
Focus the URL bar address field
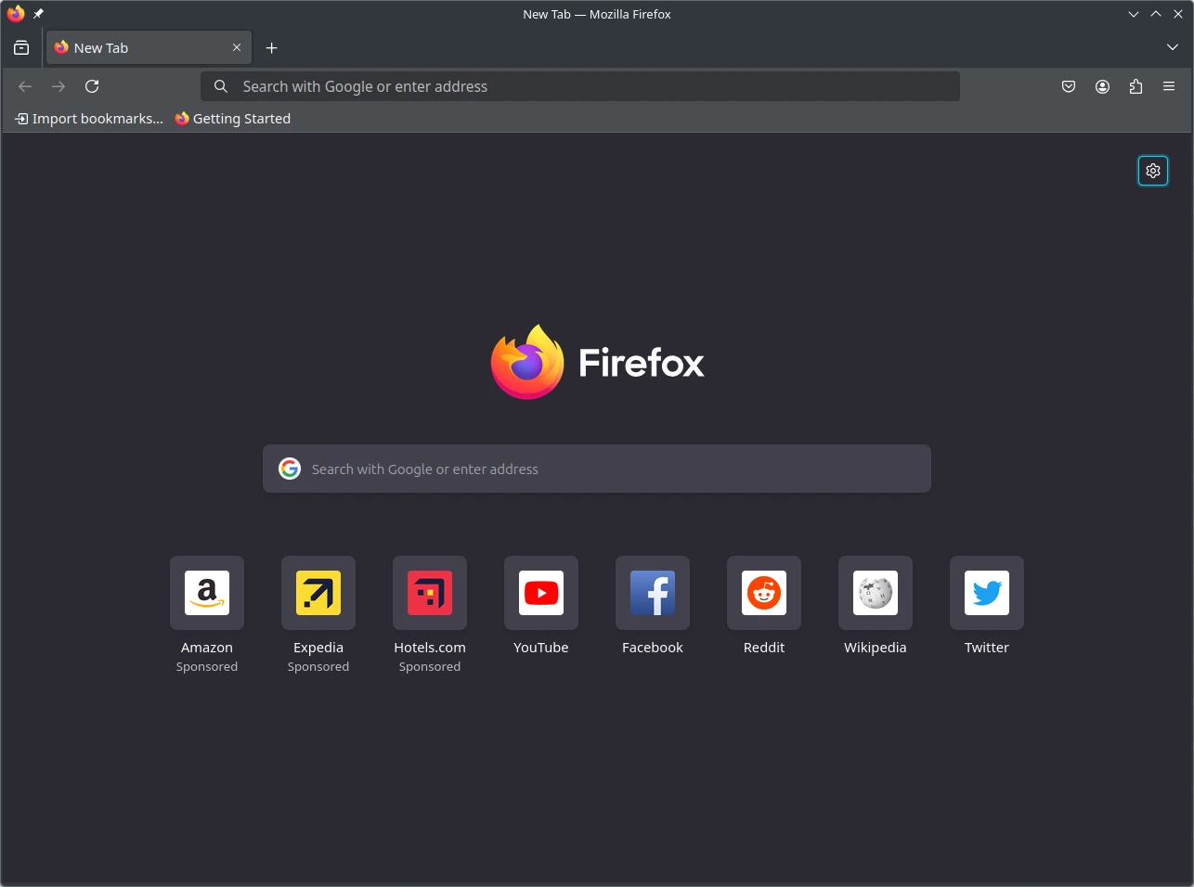click(x=580, y=86)
